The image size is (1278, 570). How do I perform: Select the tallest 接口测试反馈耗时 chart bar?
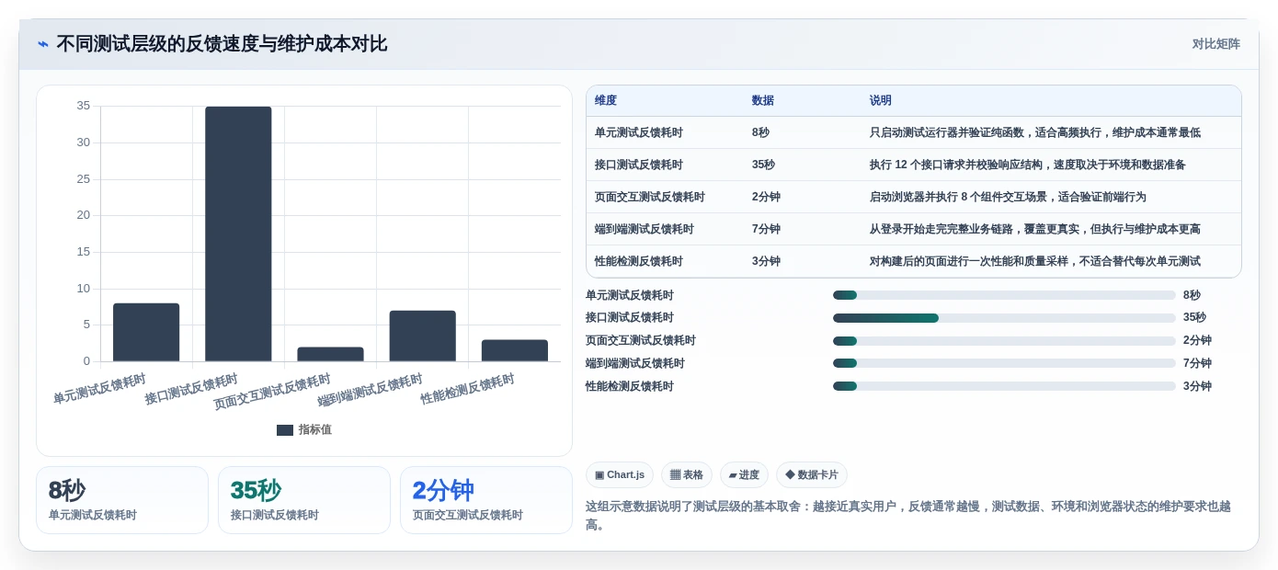point(238,234)
